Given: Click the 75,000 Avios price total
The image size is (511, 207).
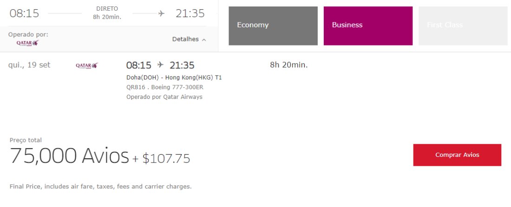Looking at the screenshot, I should (x=69, y=155).
